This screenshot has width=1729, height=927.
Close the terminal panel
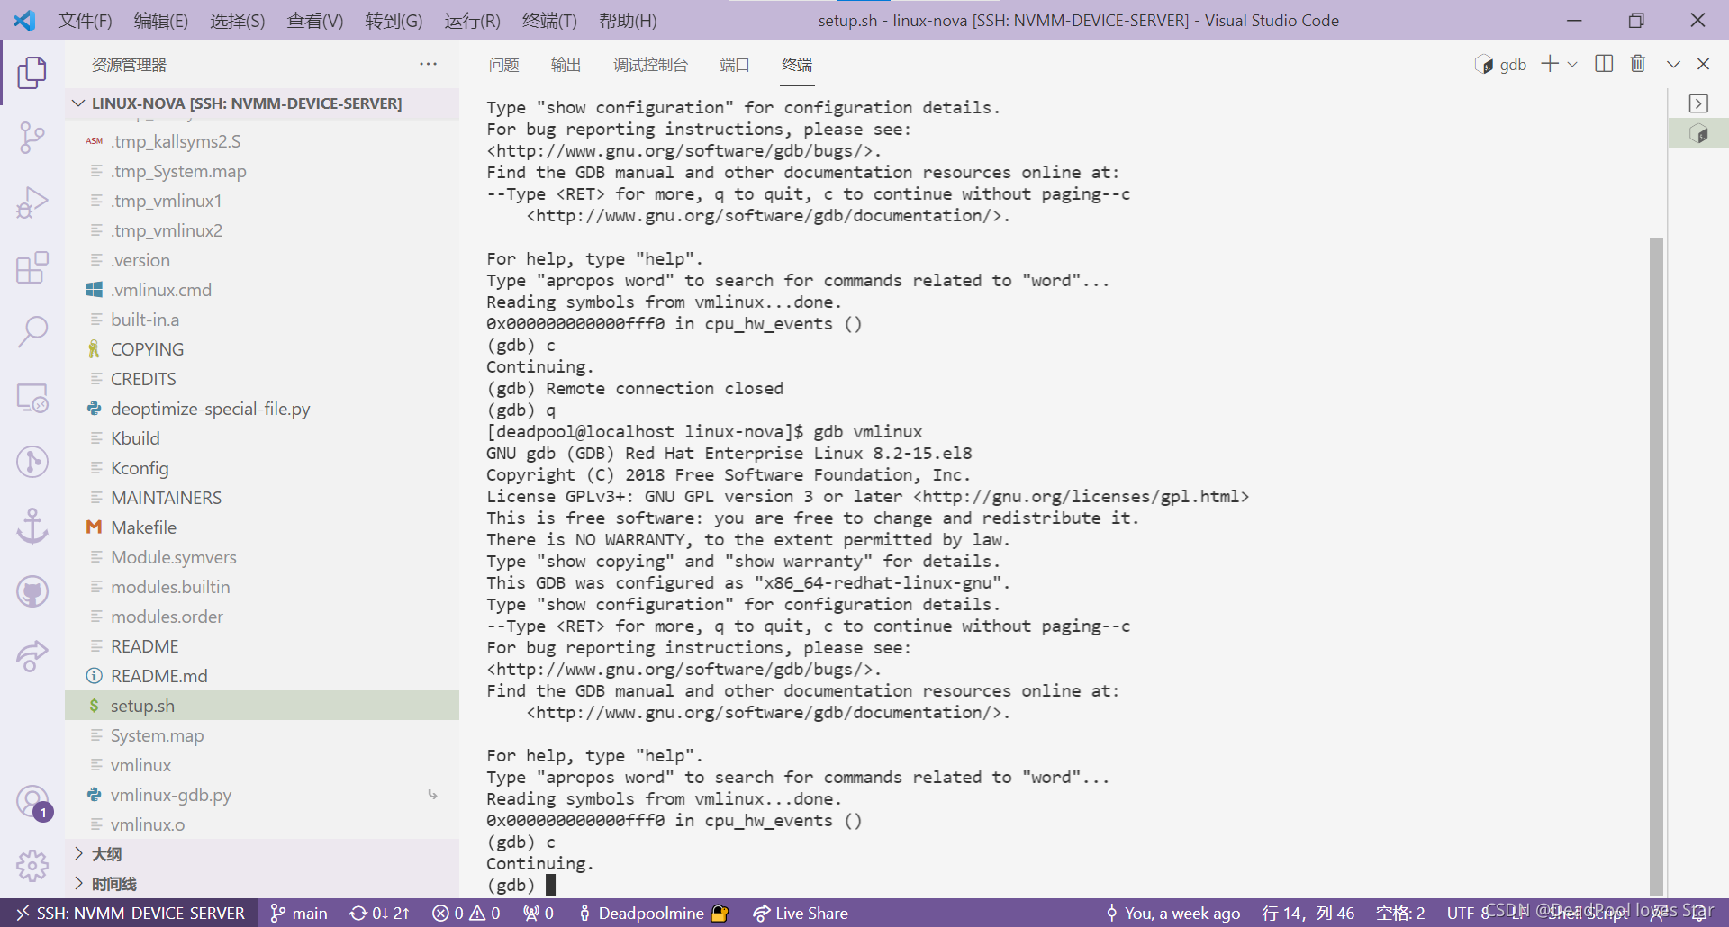(x=1703, y=64)
